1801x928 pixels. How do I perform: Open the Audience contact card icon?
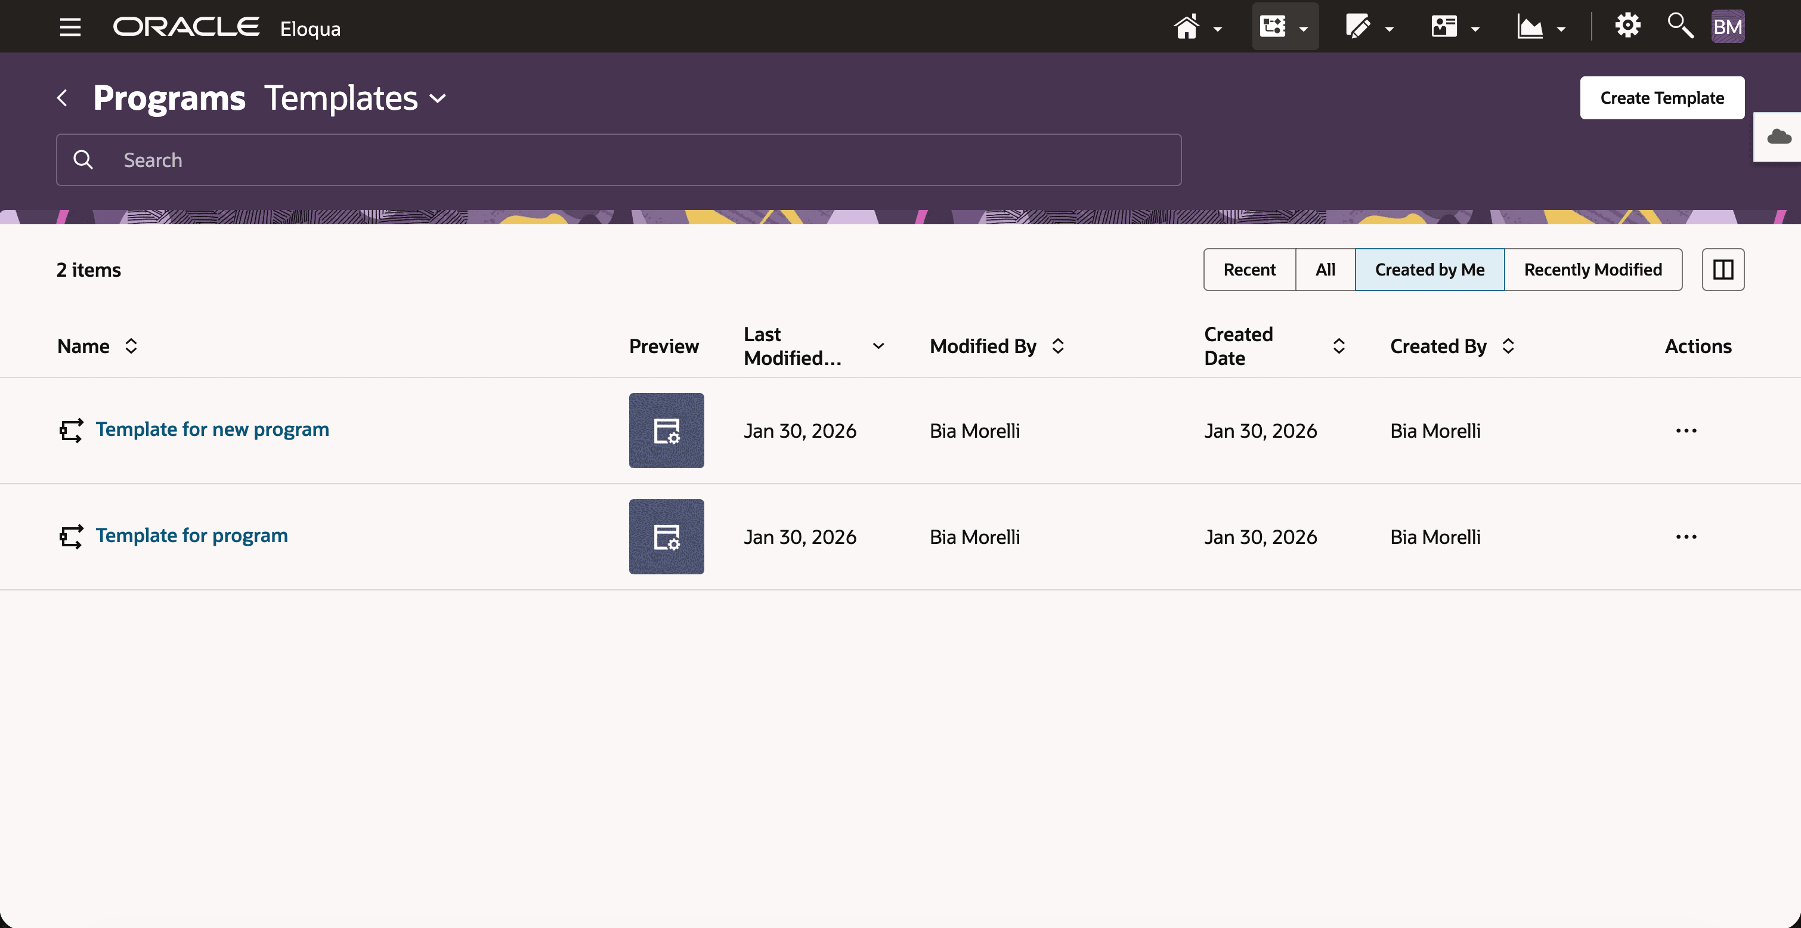(x=1444, y=27)
